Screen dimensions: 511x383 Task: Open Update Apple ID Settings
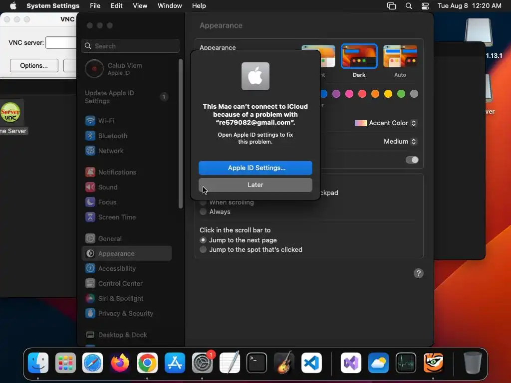click(x=127, y=97)
